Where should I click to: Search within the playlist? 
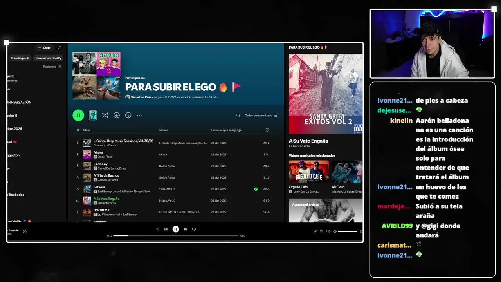pyautogui.click(x=238, y=115)
